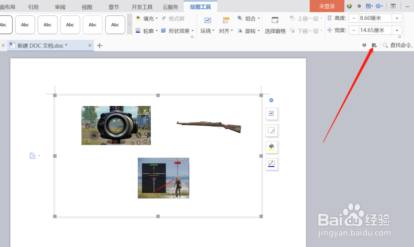Screen dimensions: 414x247
Task: Open the 选择窗格 selection pane
Action: (x=275, y=25)
